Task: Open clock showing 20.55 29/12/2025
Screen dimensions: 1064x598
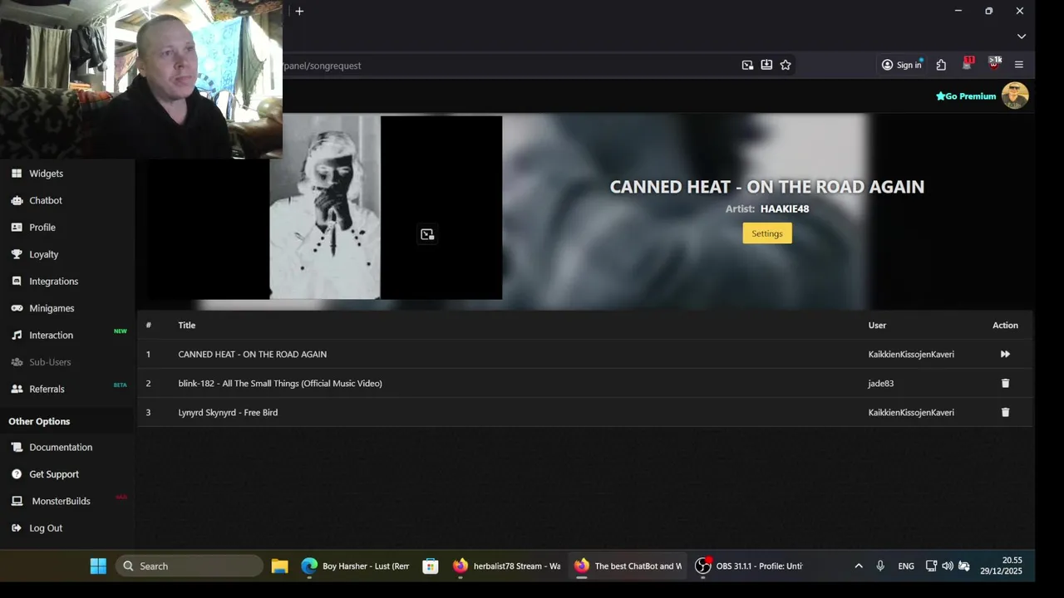Action: pos(1001,566)
